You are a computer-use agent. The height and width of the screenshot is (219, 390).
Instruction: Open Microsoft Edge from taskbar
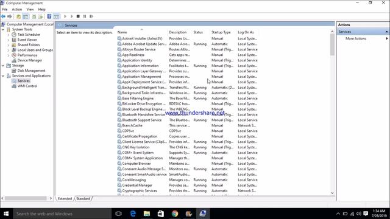click(133, 214)
